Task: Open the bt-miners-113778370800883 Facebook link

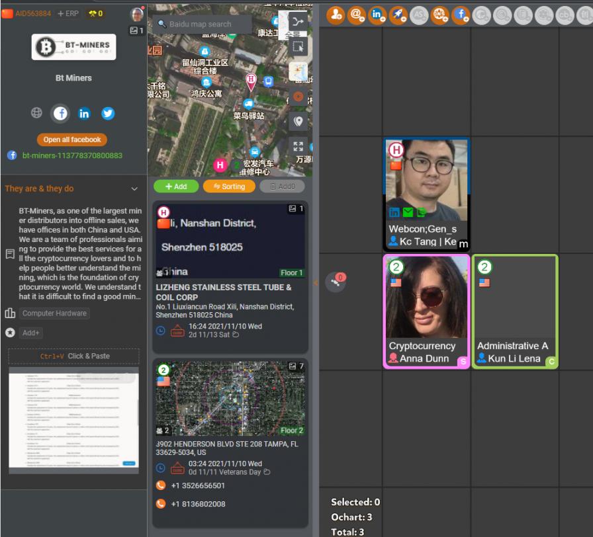Action: tap(72, 155)
